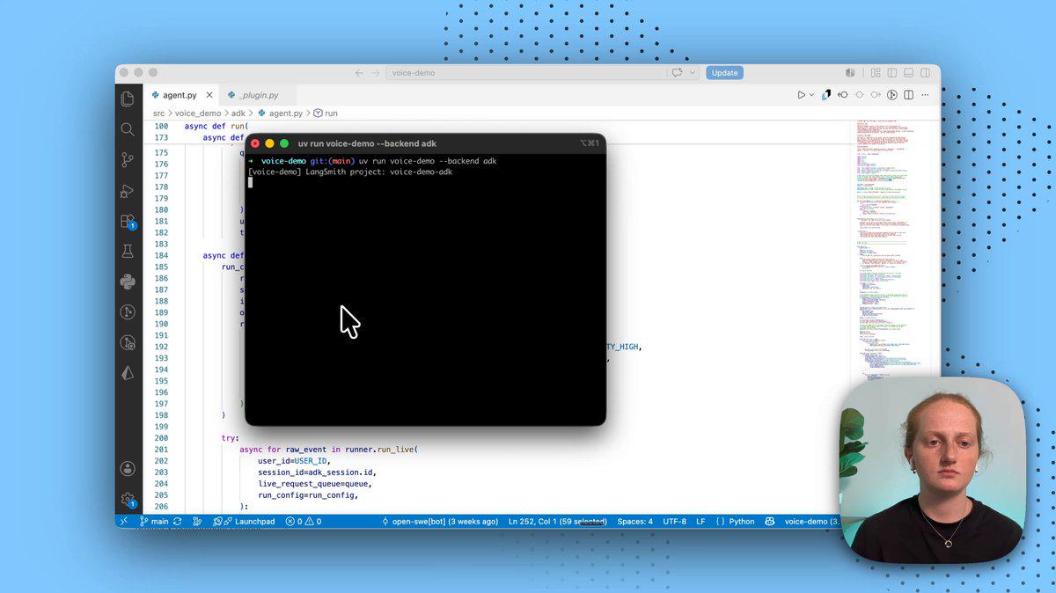
Task: Open the Explorer view in activity bar
Action: click(128, 99)
